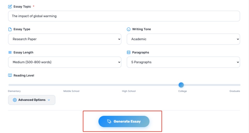Click the Reading Level book icon

[x=10, y=75]
